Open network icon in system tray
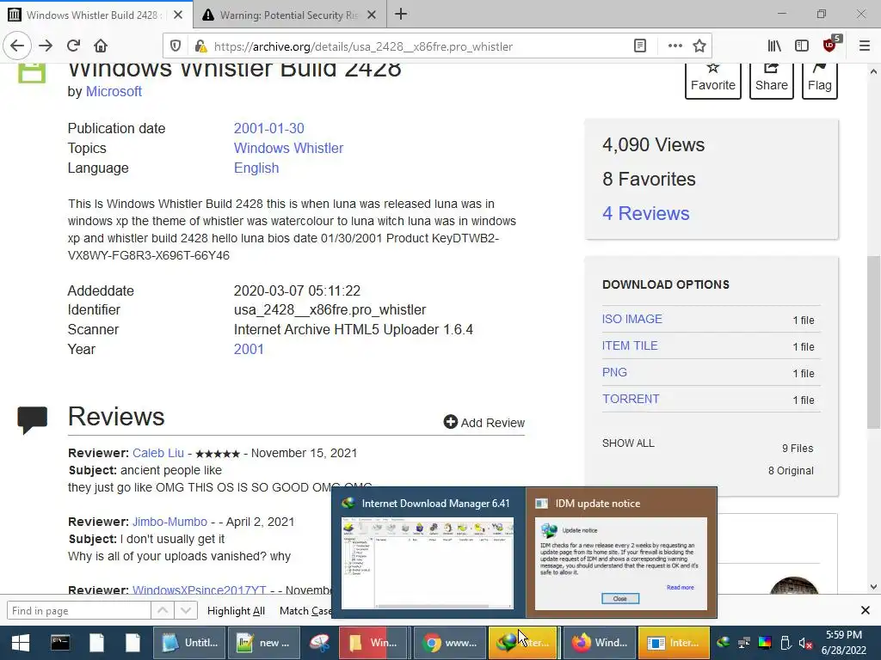 [744, 643]
